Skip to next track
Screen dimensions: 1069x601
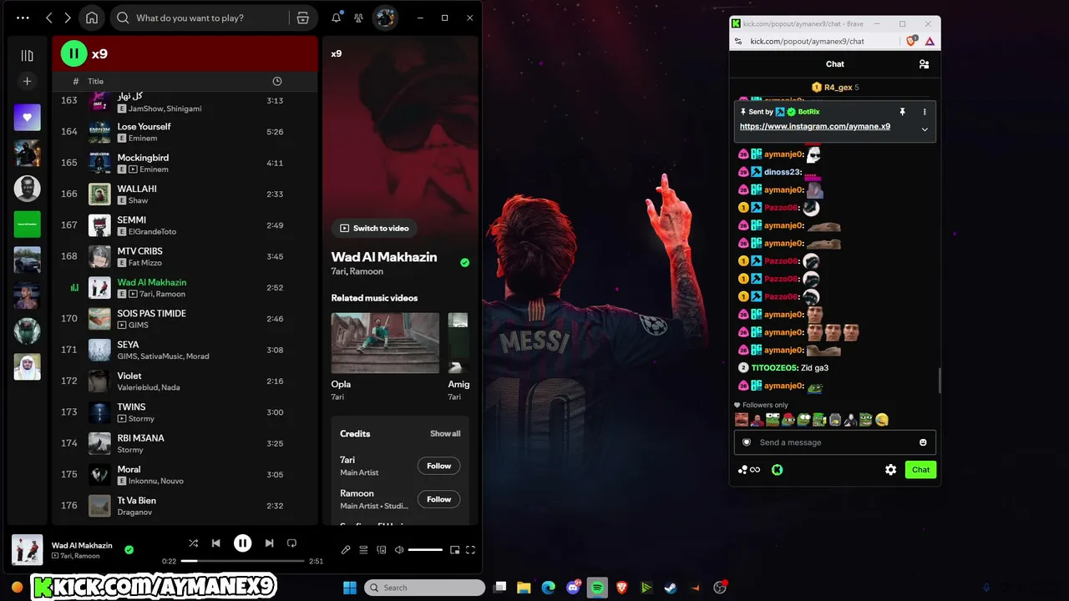coord(269,543)
